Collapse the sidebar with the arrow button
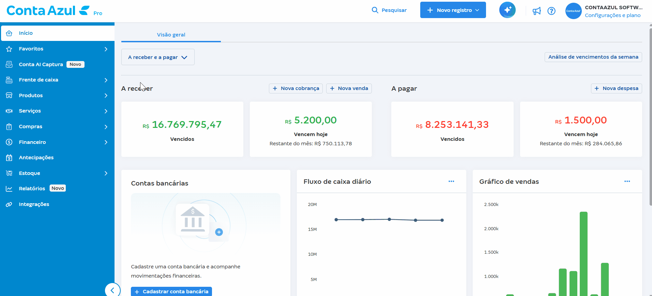Image resolution: width=652 pixels, height=296 pixels. click(112, 290)
